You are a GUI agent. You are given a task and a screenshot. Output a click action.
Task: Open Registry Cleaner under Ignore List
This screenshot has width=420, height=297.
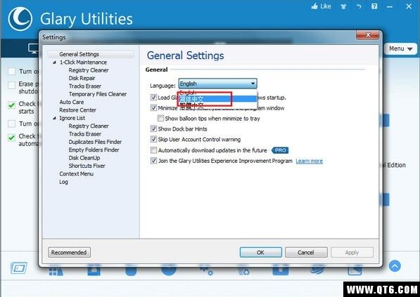pyautogui.click(x=89, y=126)
